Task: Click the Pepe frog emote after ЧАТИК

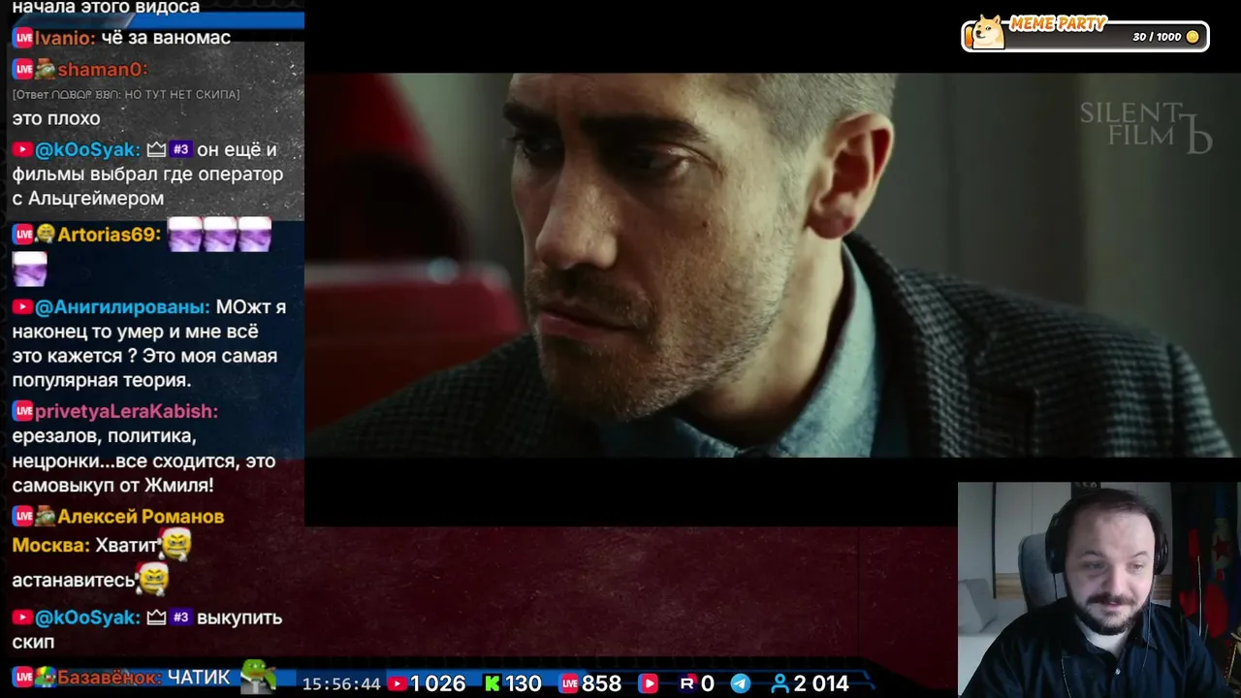Action: coord(258,675)
